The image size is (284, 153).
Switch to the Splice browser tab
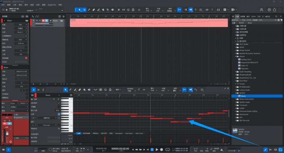254,16
